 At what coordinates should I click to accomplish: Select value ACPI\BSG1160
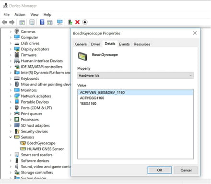pyautogui.click(x=92, y=98)
